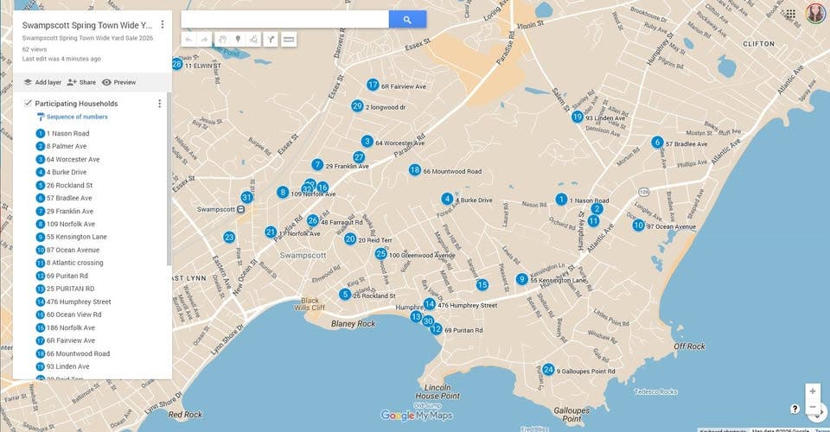Select 64 Worcester Ave in the list

(73, 159)
